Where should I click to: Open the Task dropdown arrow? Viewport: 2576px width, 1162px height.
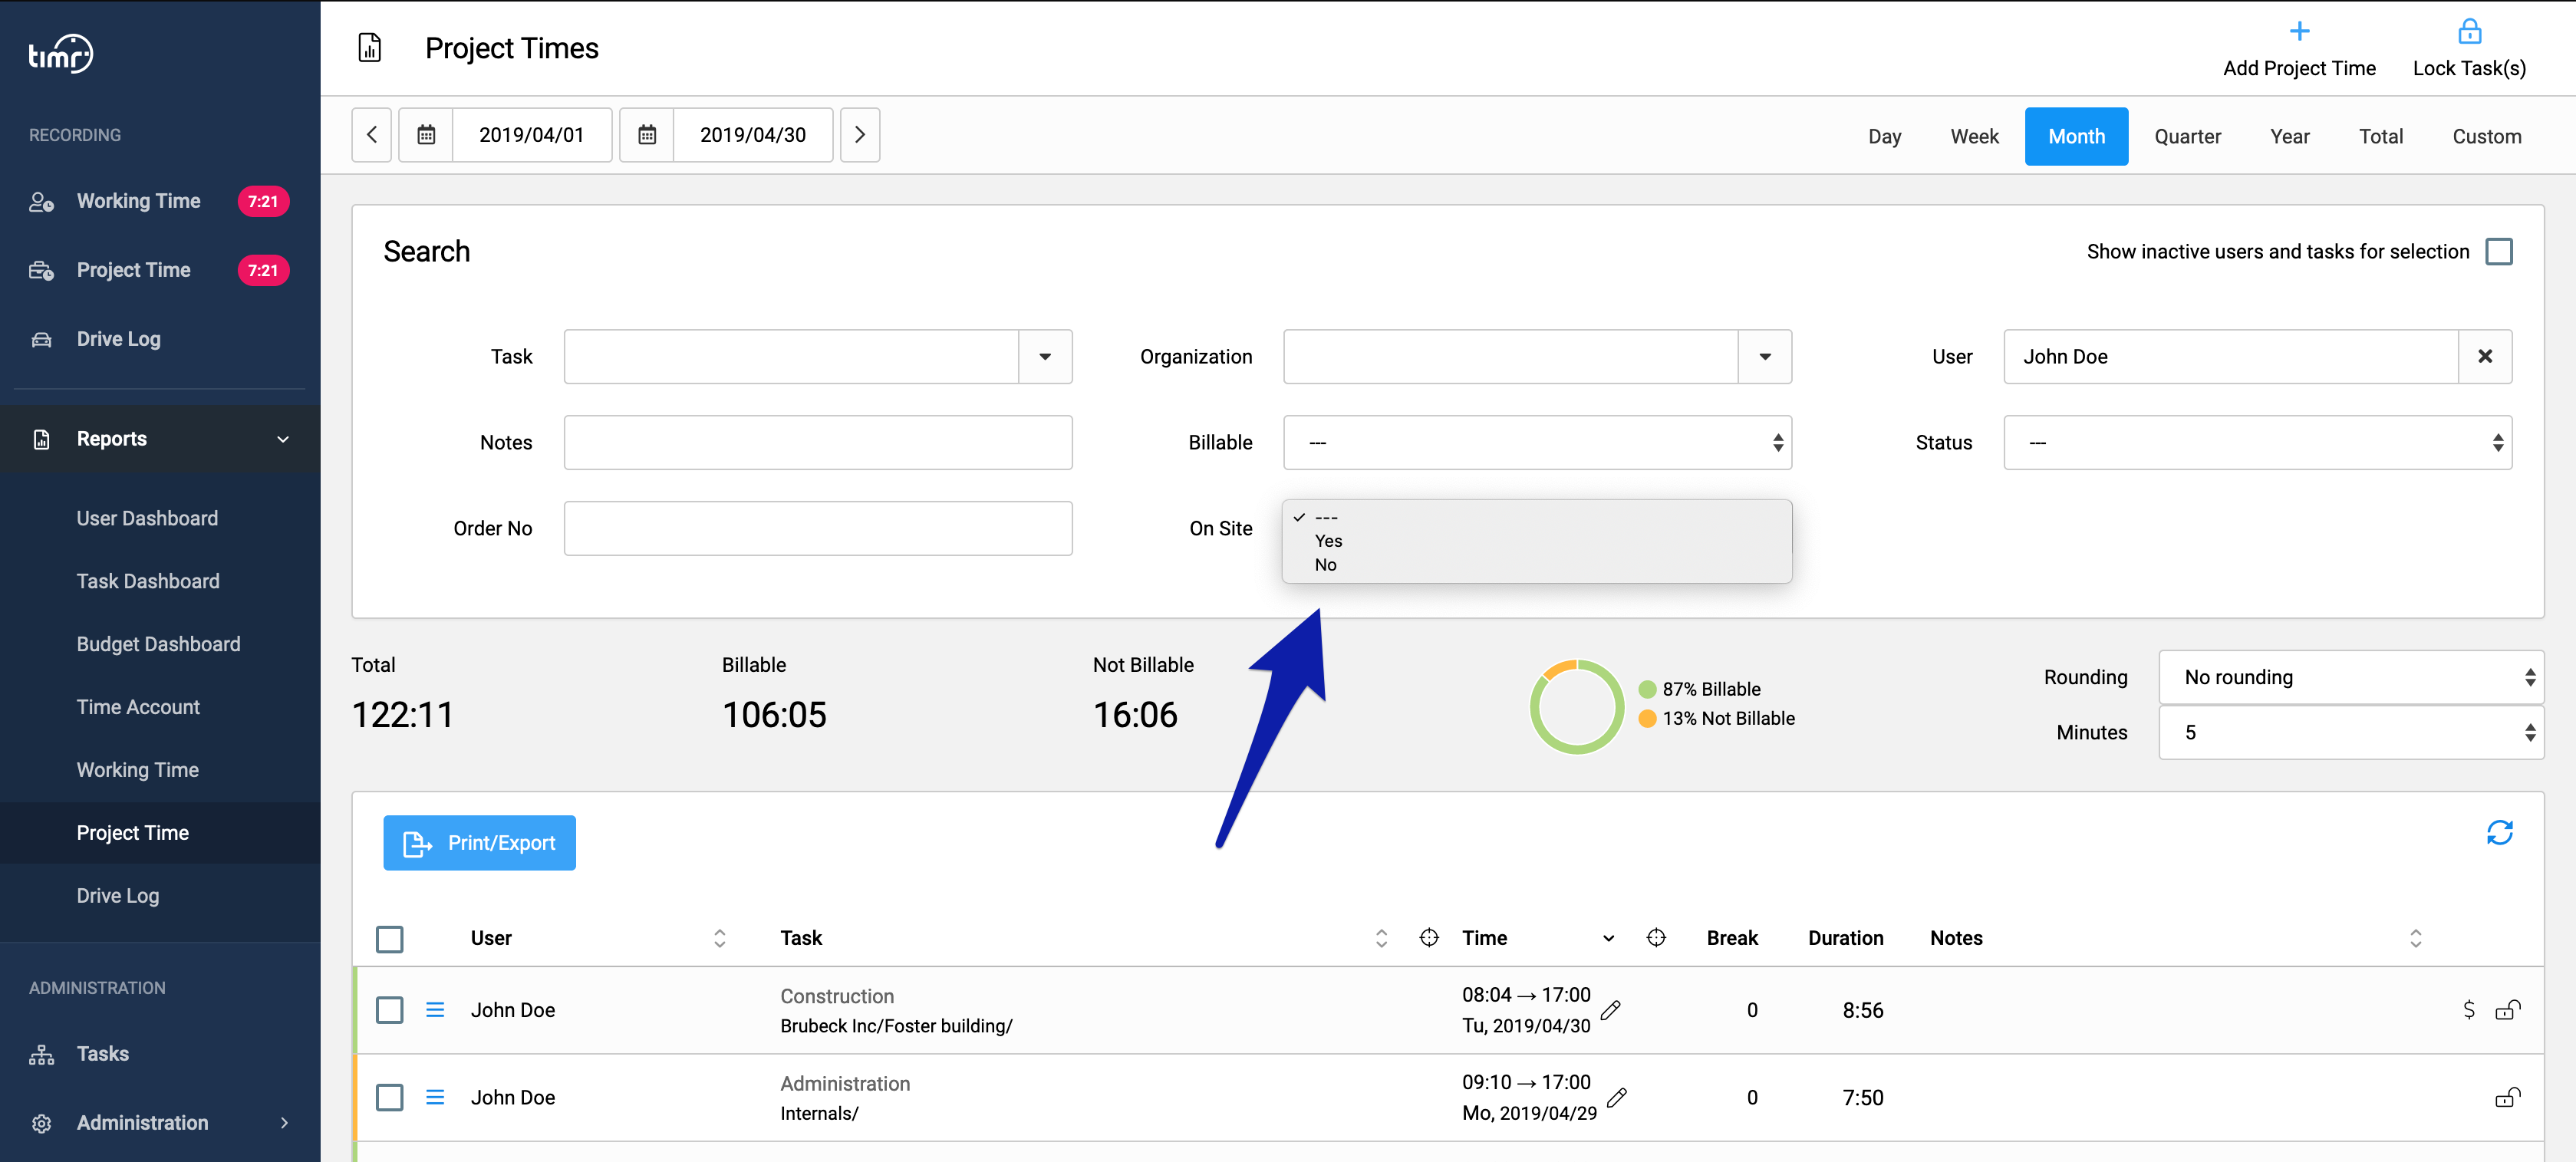point(1045,356)
